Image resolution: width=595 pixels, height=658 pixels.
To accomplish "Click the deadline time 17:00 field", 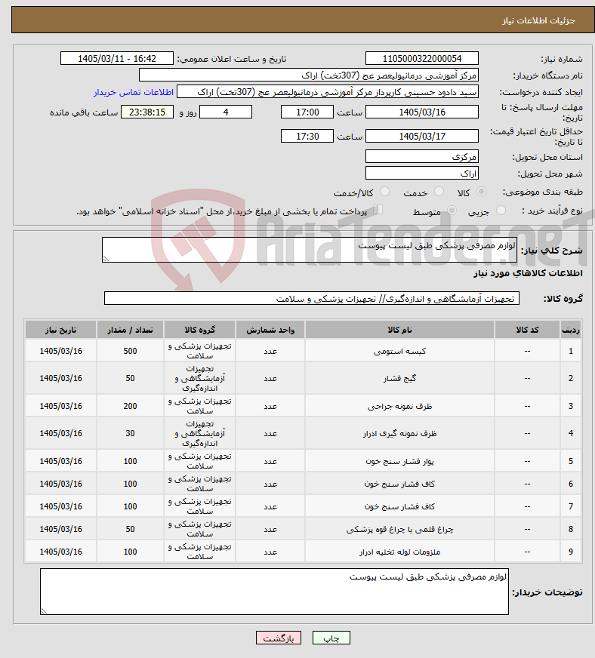I will pos(307,112).
